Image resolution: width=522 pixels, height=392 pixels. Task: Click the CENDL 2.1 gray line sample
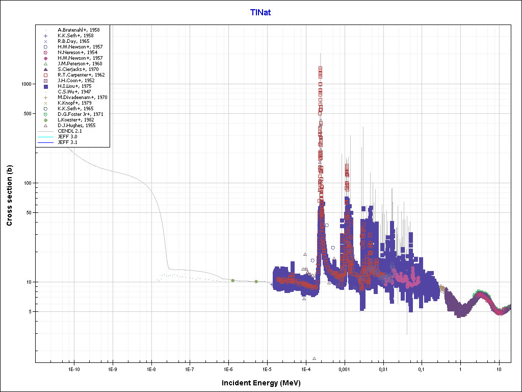click(x=46, y=131)
